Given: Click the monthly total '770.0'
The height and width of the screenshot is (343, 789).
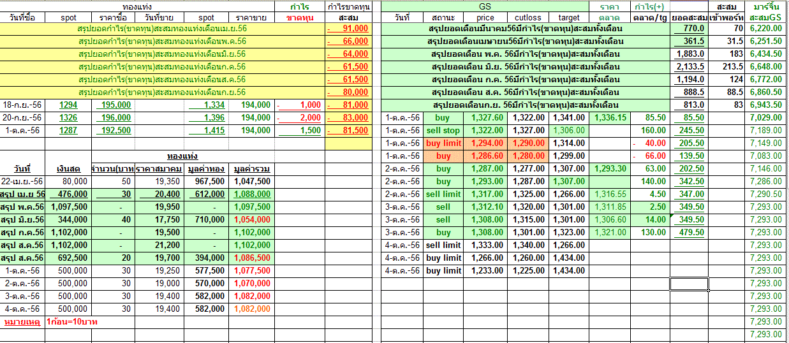Looking at the screenshot, I should tap(689, 29).
